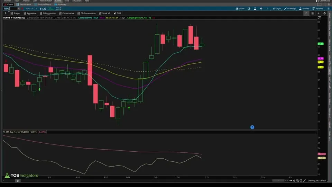332x187 pixels.
Task: Apply the DD Conservative study set
Action: pos(86,14)
